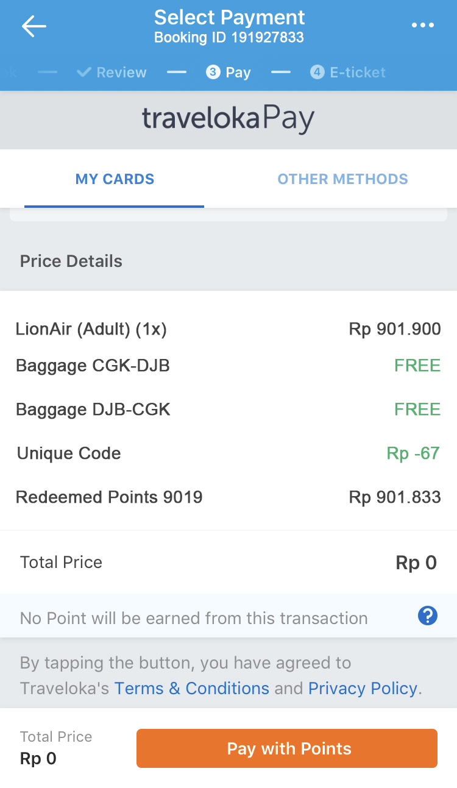Viewport: 457px width, 788px height.
Task: Tap the LionAir (Adult) price row
Action: 228,330
